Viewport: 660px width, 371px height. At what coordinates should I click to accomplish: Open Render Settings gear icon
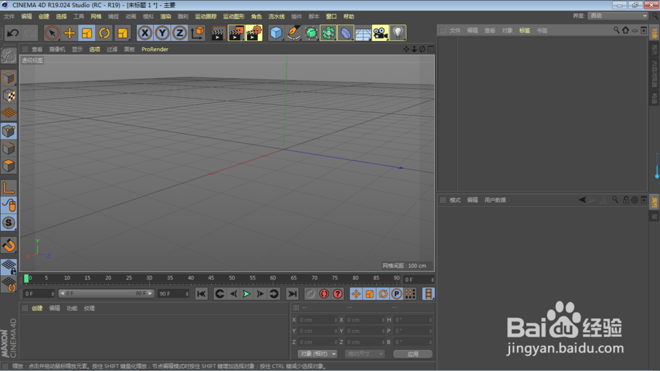pyautogui.click(x=254, y=33)
